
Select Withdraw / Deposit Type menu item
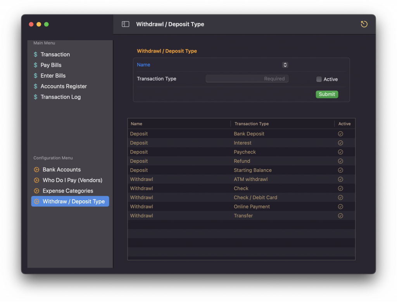click(73, 201)
